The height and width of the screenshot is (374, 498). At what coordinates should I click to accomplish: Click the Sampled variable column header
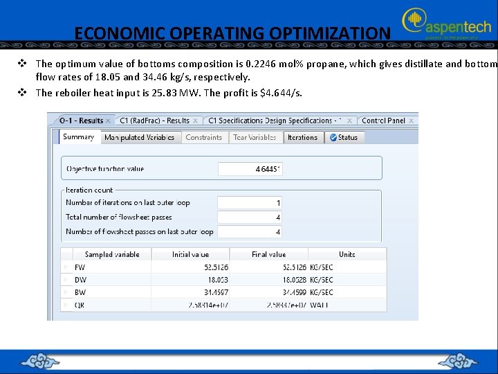[112, 254]
